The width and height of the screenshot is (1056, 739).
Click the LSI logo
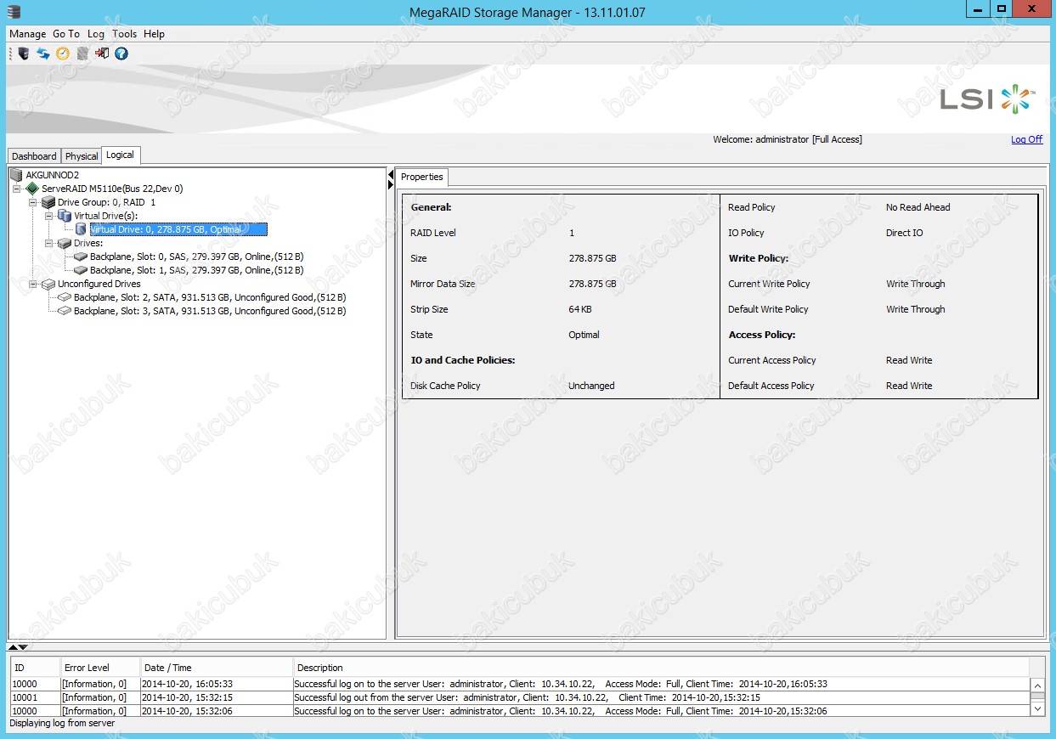pyautogui.click(x=988, y=99)
